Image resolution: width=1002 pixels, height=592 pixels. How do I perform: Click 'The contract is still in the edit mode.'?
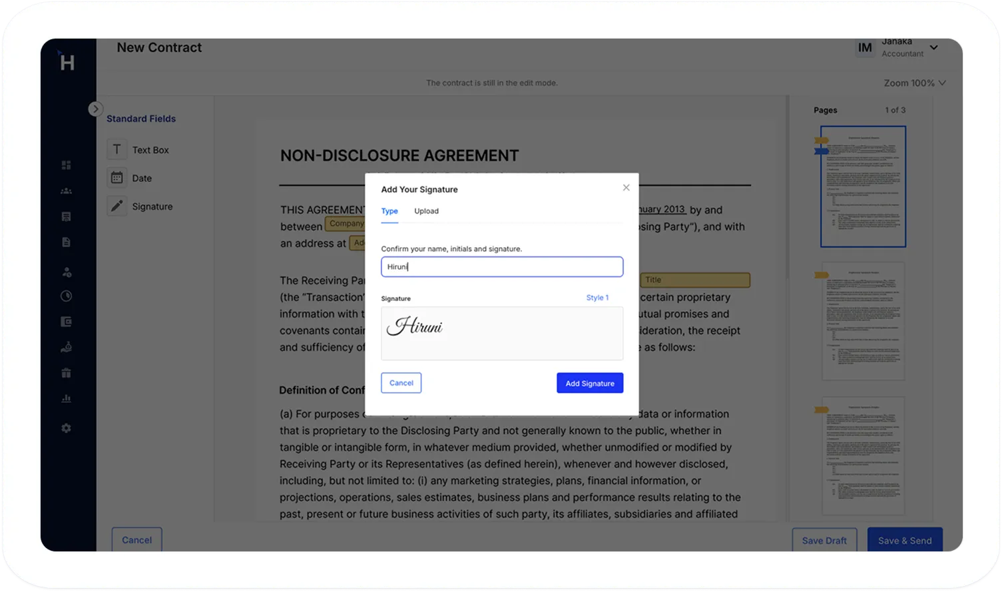(492, 83)
